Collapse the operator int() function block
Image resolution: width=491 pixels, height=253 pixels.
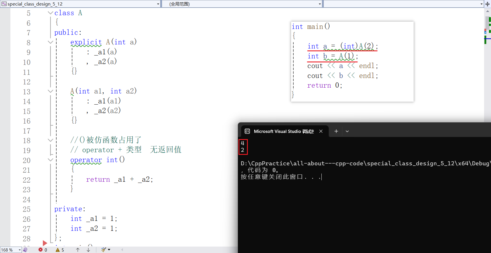[x=50, y=160]
